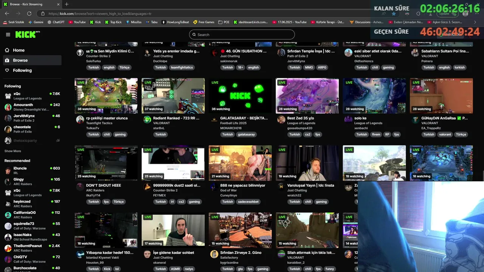
Task: View site information via the lock icon
Action: (43, 14)
